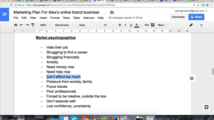Screen dimensions: 214x120
Task: Click the Market psychographics heading
Action: 56,38
